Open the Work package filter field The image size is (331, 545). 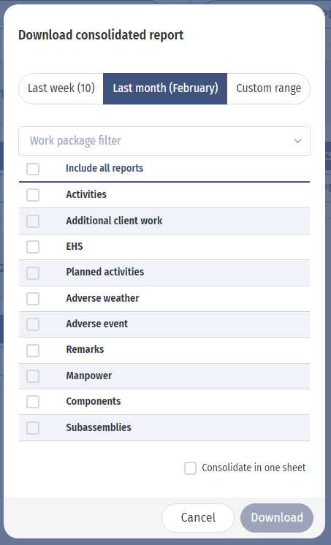click(x=164, y=141)
